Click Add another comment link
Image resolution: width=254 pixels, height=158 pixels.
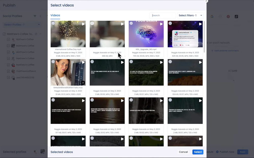tap(225, 51)
